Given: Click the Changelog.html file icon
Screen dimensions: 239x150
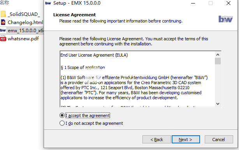Looking at the screenshot, I should (x=3, y=22).
